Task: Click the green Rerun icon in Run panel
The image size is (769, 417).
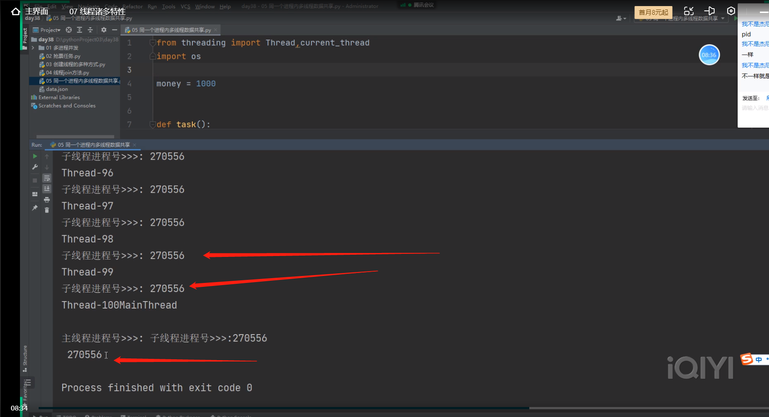Action: [x=35, y=156]
